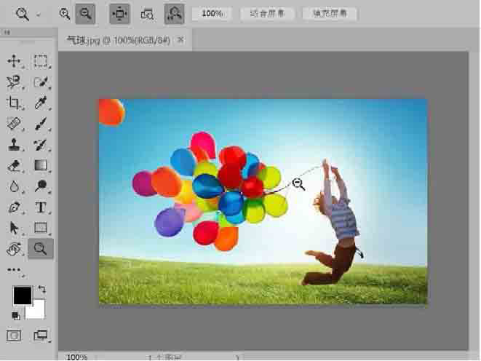
Task: Select the Type tool
Action: (x=41, y=207)
